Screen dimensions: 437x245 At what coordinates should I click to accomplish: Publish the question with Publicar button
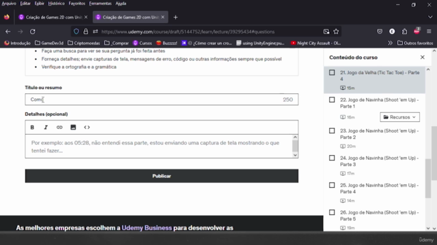[x=162, y=176]
